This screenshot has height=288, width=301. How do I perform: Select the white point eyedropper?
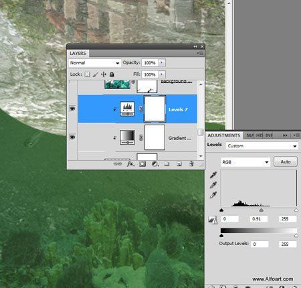point(213,195)
